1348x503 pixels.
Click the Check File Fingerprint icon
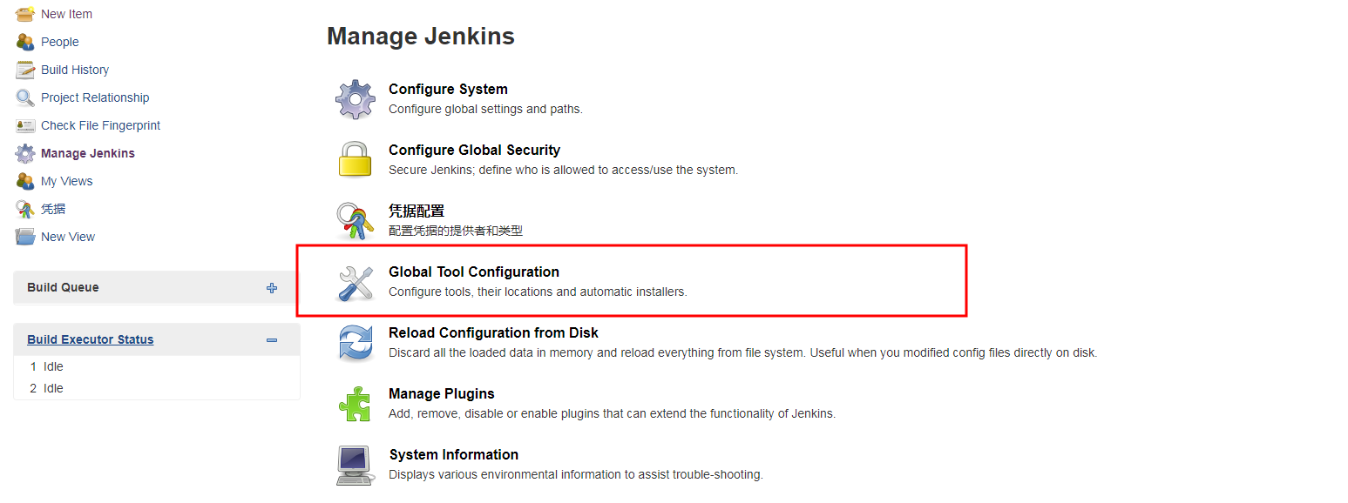pyautogui.click(x=25, y=125)
